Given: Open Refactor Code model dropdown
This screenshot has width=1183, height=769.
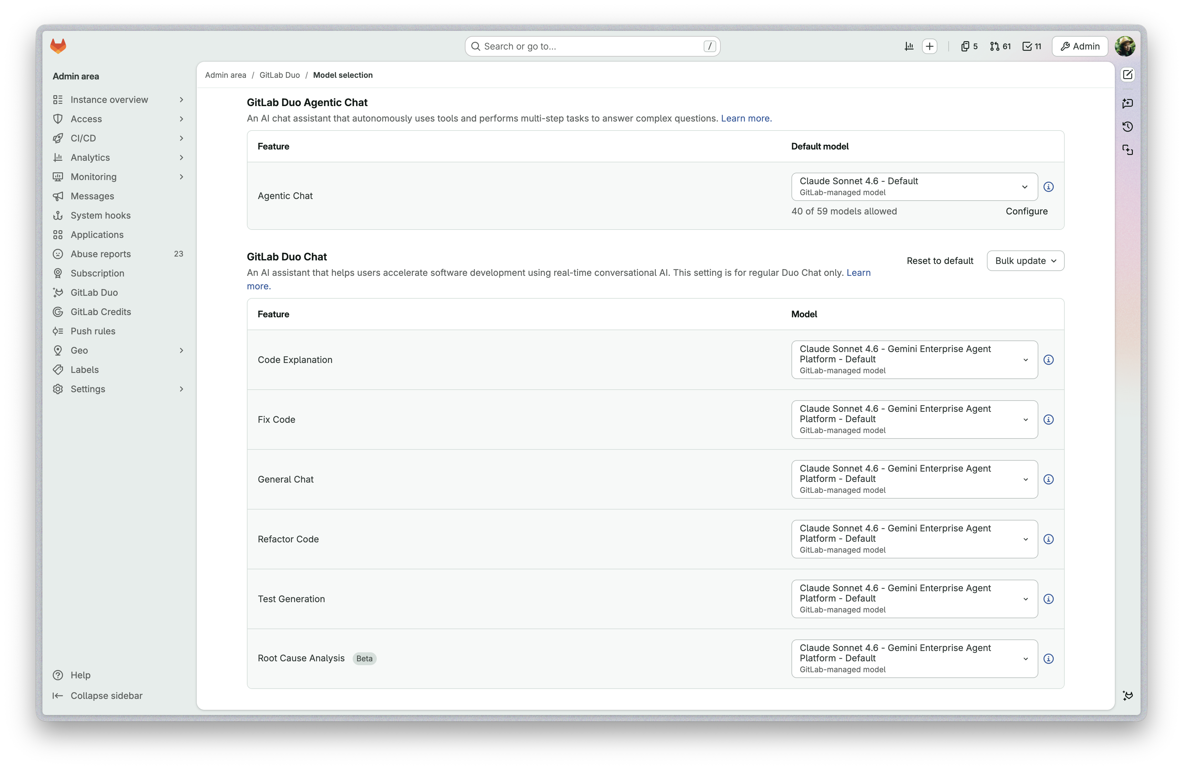Looking at the screenshot, I should tap(914, 539).
